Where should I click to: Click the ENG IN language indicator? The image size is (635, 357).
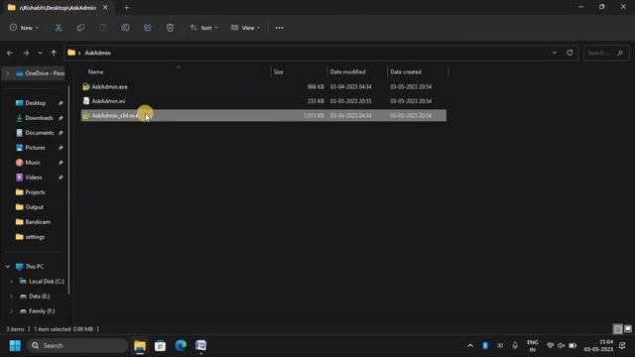(533, 346)
